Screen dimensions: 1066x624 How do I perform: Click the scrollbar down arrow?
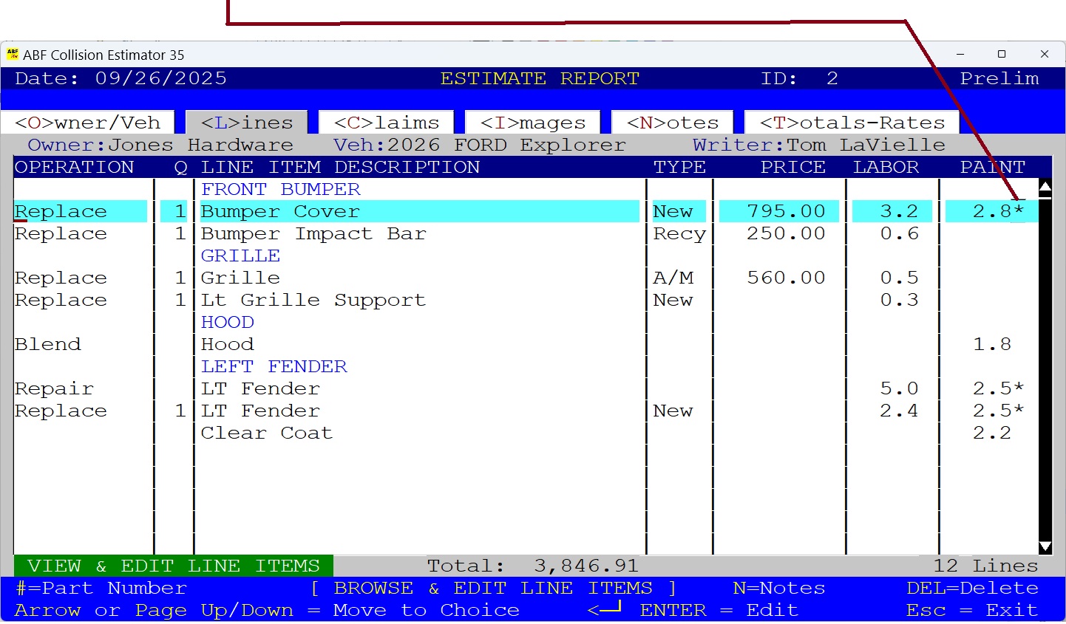tap(1045, 547)
